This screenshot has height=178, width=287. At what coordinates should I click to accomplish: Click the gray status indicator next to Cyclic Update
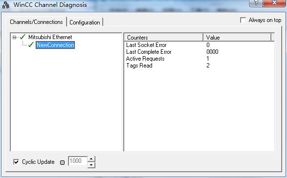62,162
